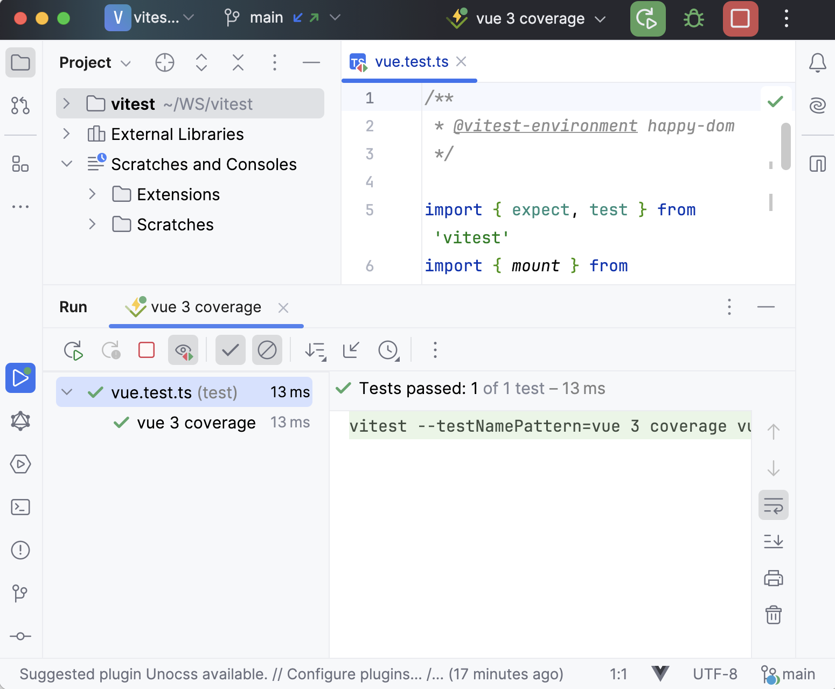Toggle the Show Passed tests filter
This screenshot has width=835, height=689.
coord(230,350)
